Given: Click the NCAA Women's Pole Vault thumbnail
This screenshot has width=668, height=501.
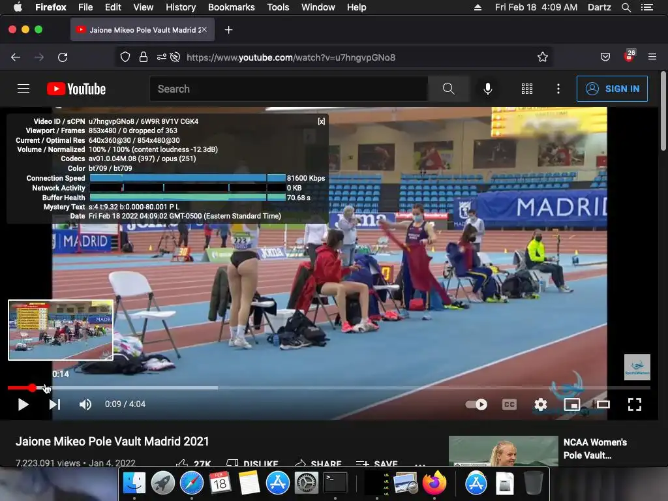Looking at the screenshot, I should (x=503, y=451).
